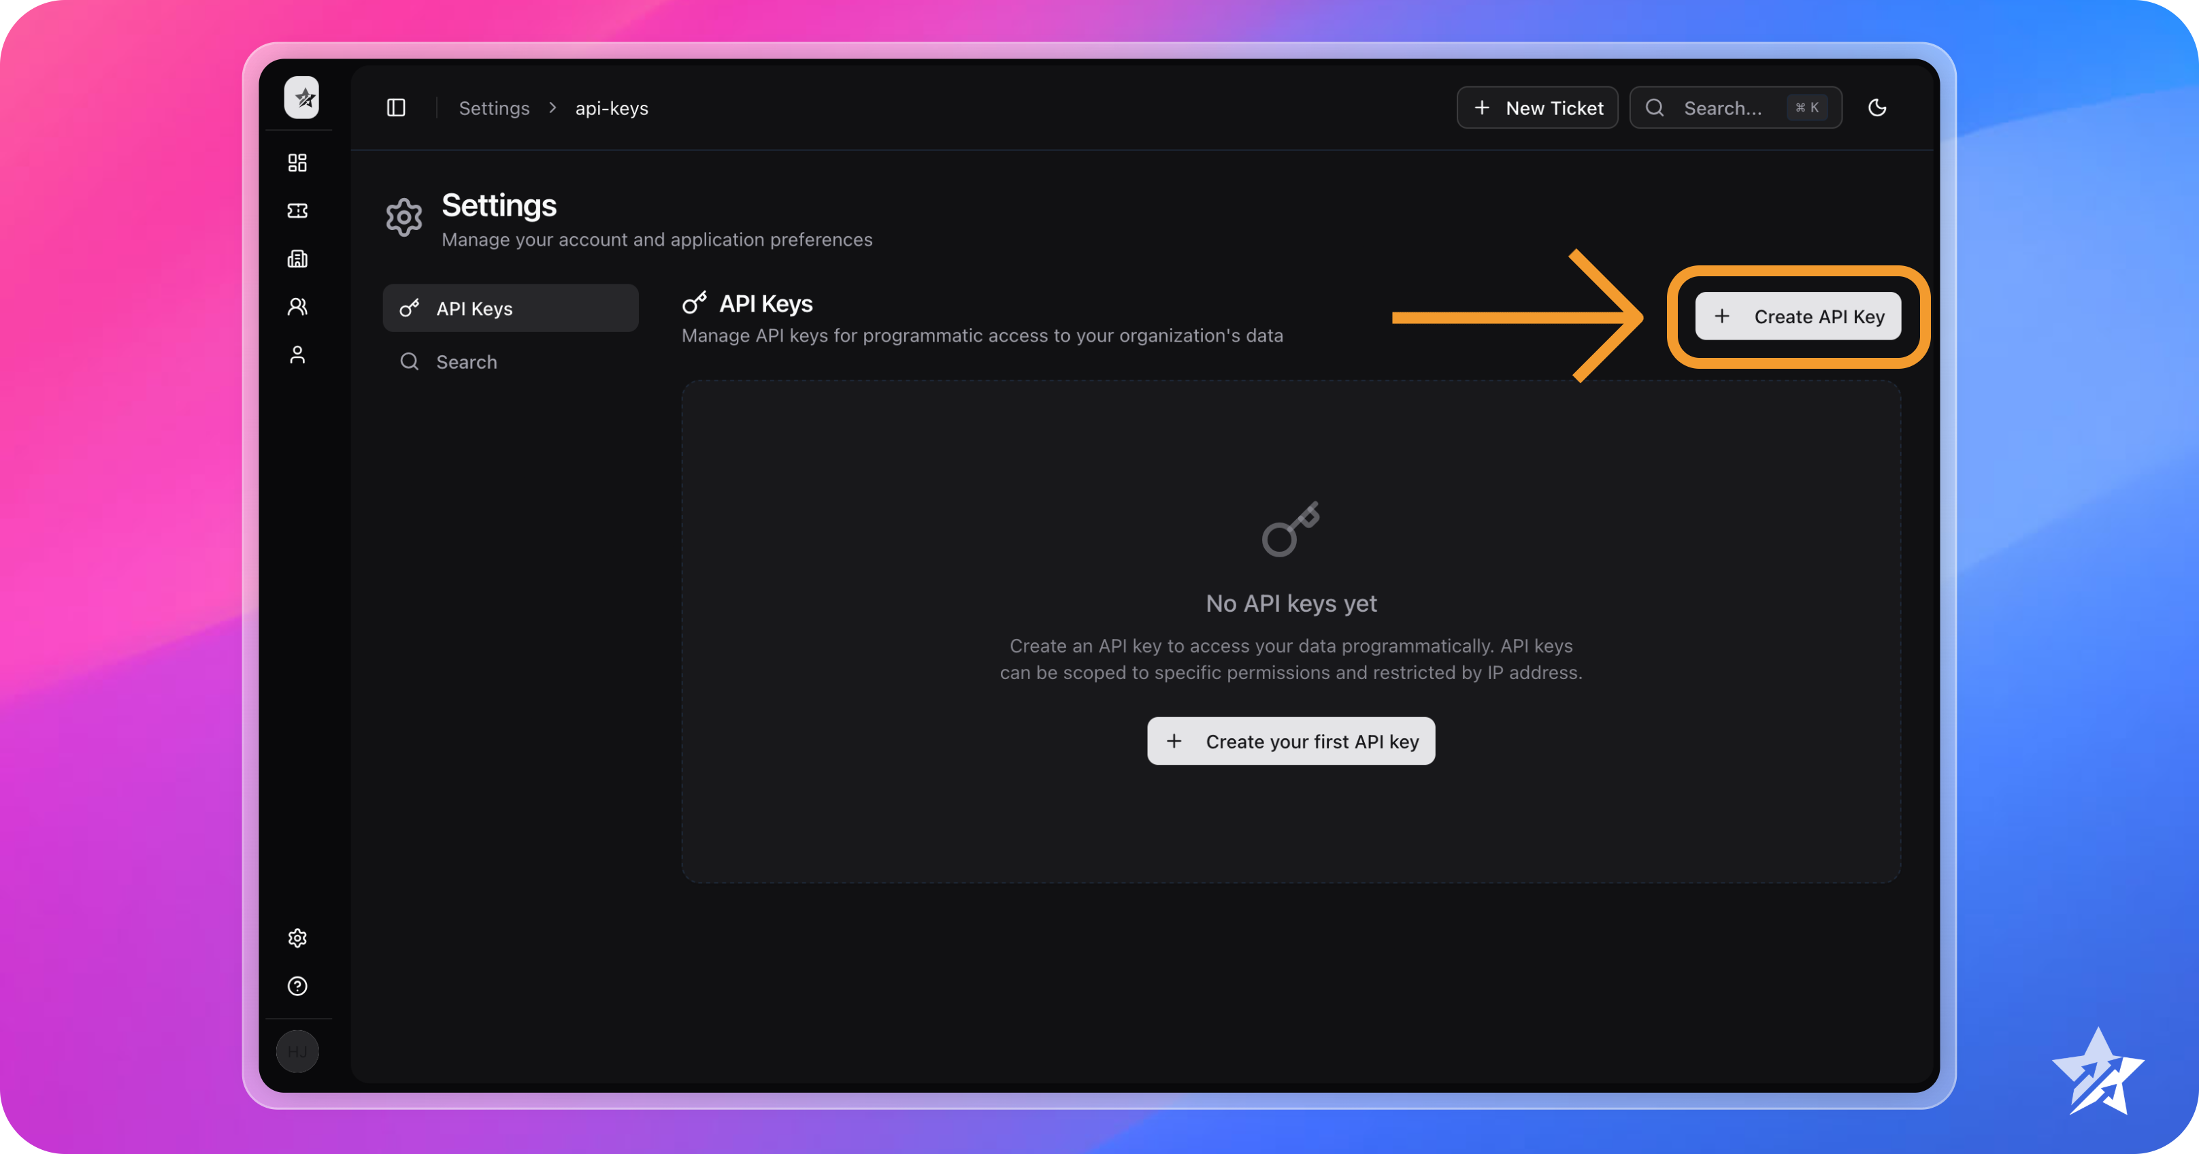Open the Tickets section via ticket icon
2199x1154 pixels.
point(297,210)
